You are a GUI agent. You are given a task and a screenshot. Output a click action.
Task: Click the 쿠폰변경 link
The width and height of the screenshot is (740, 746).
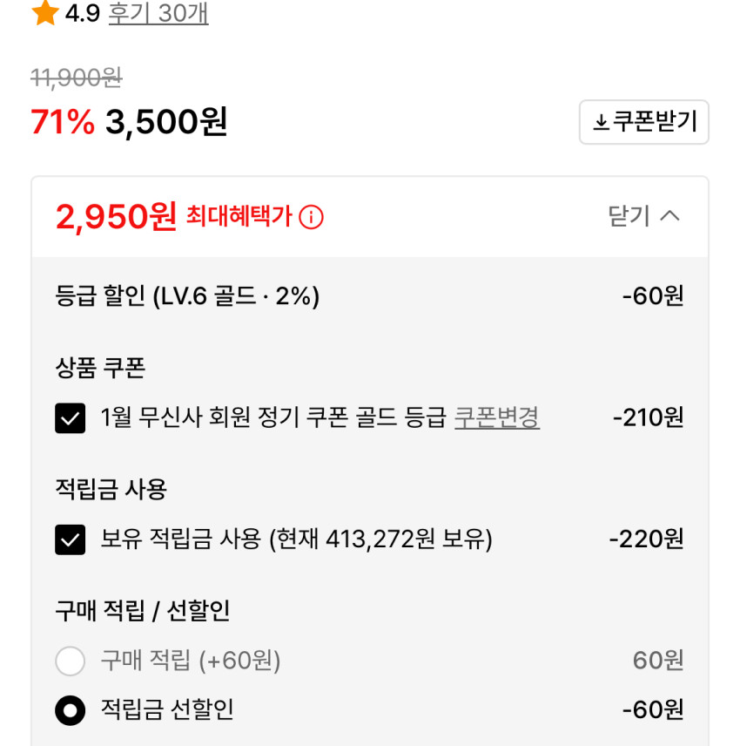[496, 417]
